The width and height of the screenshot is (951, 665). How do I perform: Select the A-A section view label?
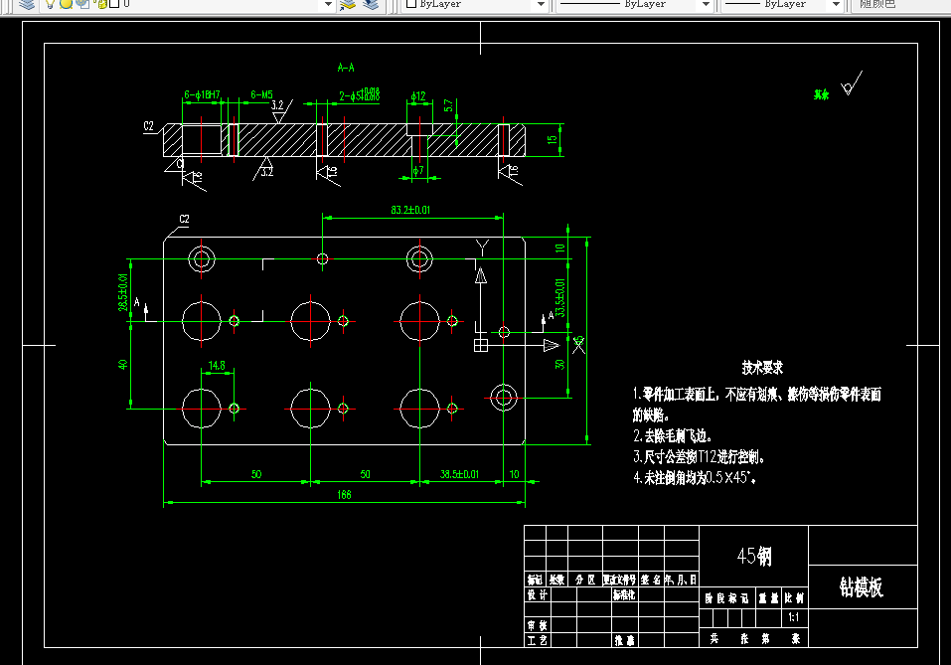346,68
